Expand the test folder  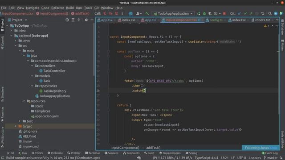[x=20, y=121]
